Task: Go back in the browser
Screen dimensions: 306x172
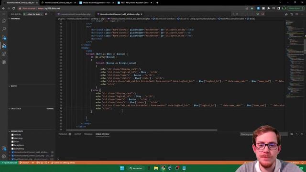Action: (3, 9)
